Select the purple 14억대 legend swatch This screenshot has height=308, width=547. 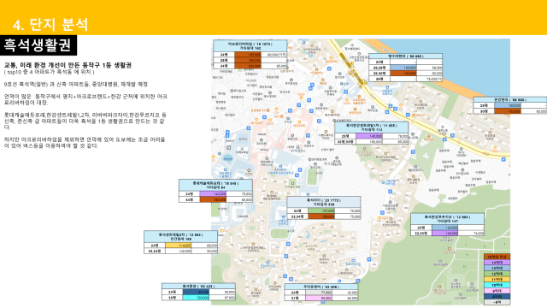[497, 263]
